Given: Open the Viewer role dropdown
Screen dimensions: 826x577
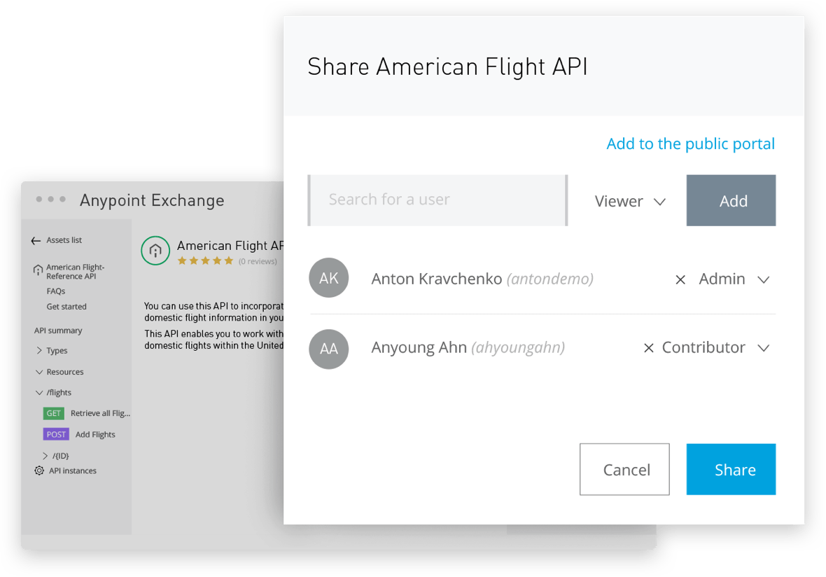Looking at the screenshot, I should pyautogui.click(x=630, y=201).
